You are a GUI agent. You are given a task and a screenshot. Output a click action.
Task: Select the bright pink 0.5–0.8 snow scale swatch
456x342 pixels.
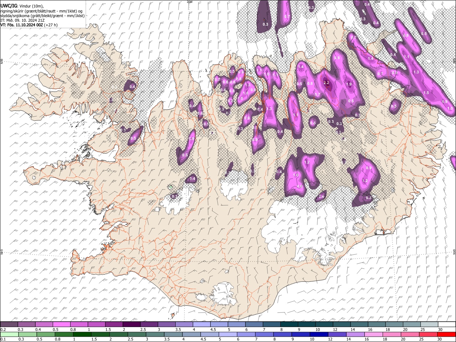(61, 325)
